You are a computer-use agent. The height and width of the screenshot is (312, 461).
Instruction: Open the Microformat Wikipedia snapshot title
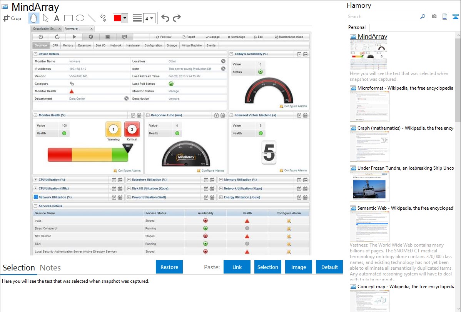click(x=405, y=88)
